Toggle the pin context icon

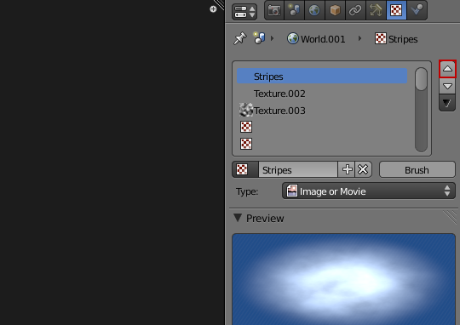(240, 38)
